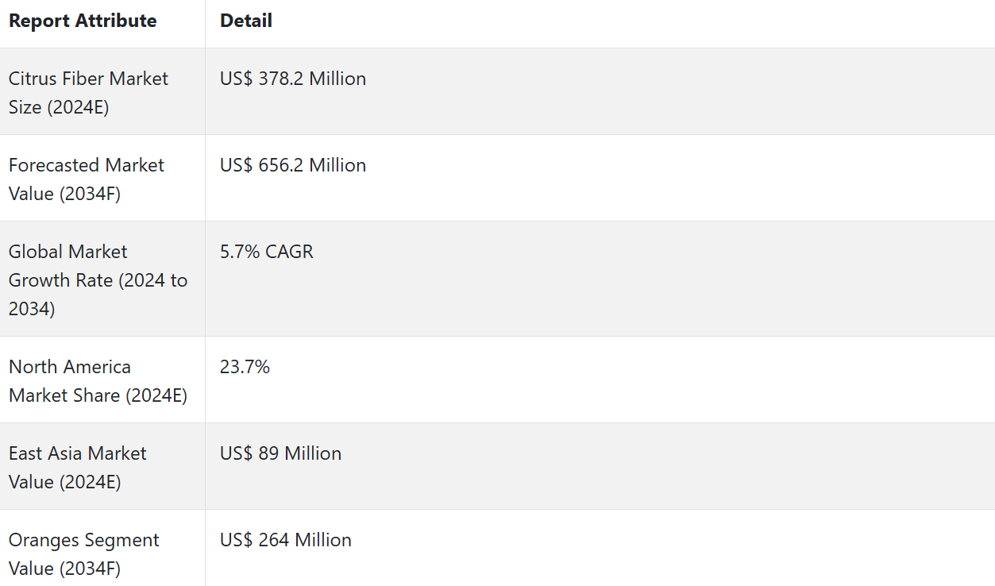Click the 23.7% value

[x=245, y=367]
